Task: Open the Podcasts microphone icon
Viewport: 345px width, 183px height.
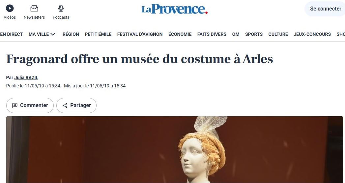Action: click(x=61, y=8)
